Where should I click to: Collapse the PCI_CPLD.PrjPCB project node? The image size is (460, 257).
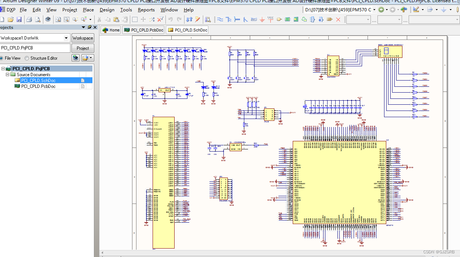(3, 68)
